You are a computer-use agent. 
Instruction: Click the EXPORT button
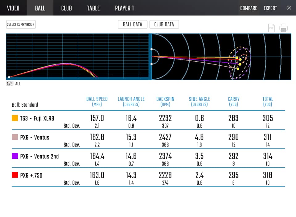(x=270, y=8)
